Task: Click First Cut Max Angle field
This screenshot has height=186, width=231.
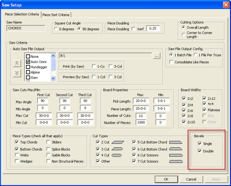Action: 43,101
